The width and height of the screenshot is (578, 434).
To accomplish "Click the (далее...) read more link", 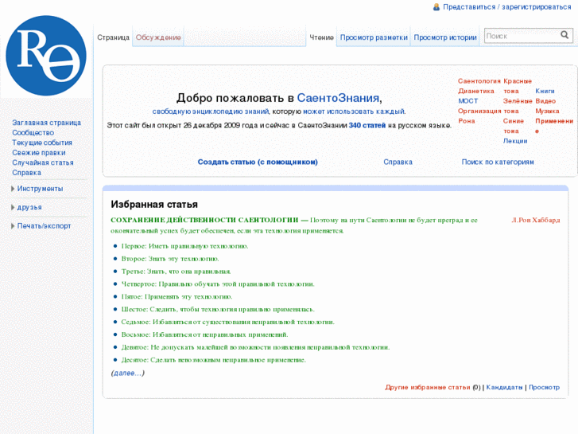I will pos(127,373).
